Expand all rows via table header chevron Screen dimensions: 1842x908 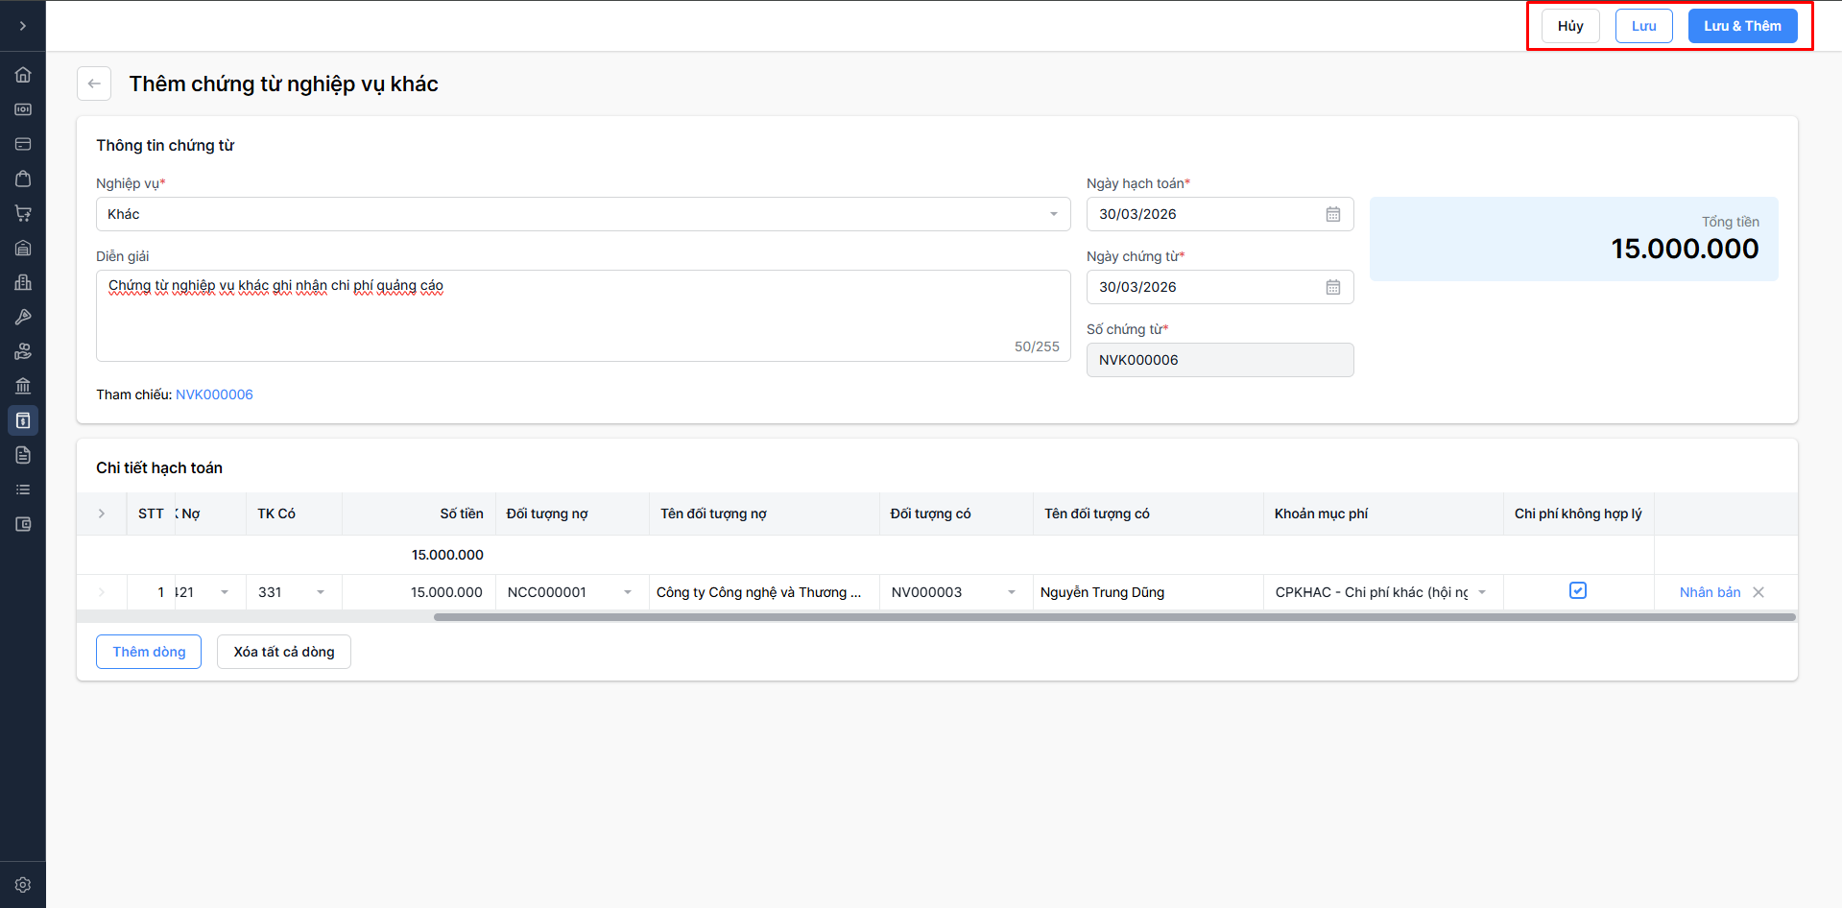click(102, 514)
